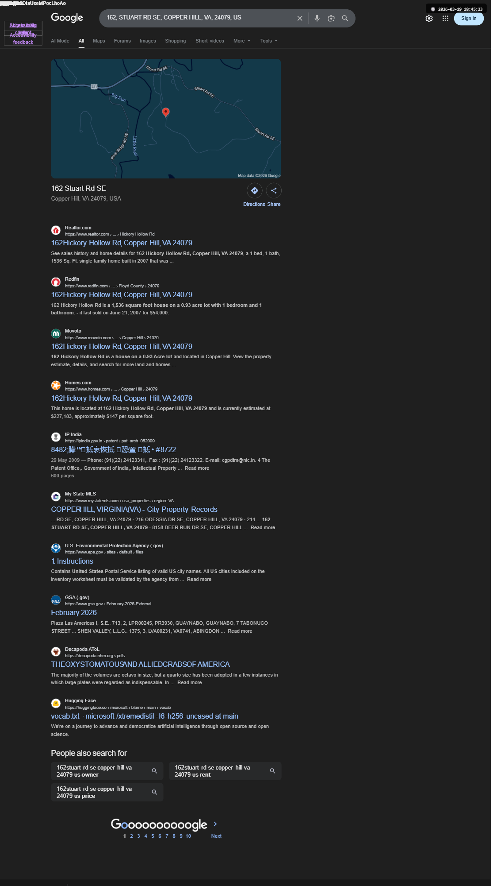Open the Google apps grid
Viewport: 497px width, 886px height.
[445, 19]
